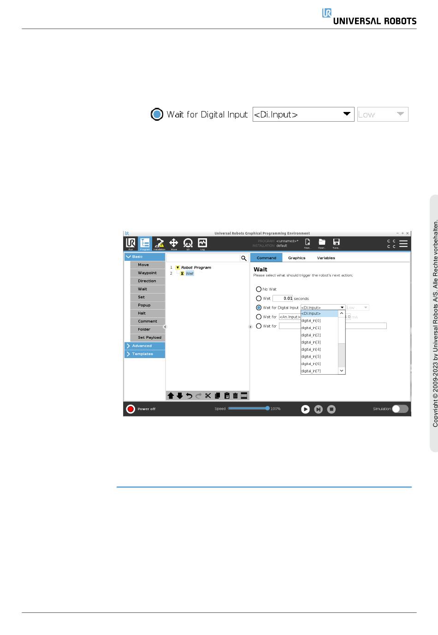
Task: Insert a Direction node
Action: tap(148, 281)
